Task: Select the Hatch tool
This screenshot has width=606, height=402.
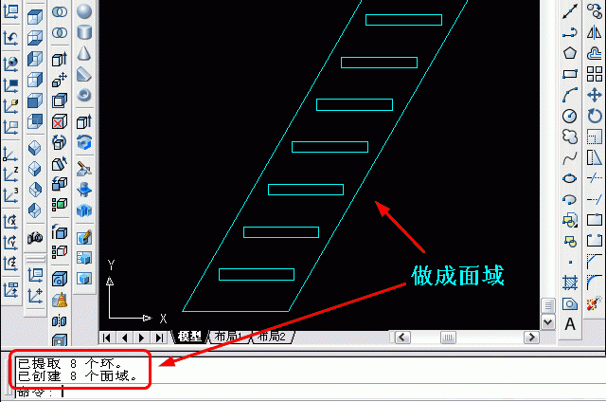Action: coord(570,283)
